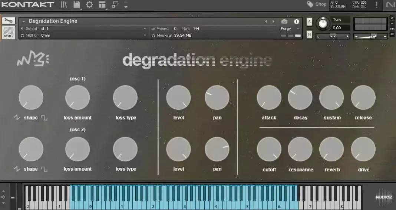
Task: Click the attack knob
Action: [269, 98]
